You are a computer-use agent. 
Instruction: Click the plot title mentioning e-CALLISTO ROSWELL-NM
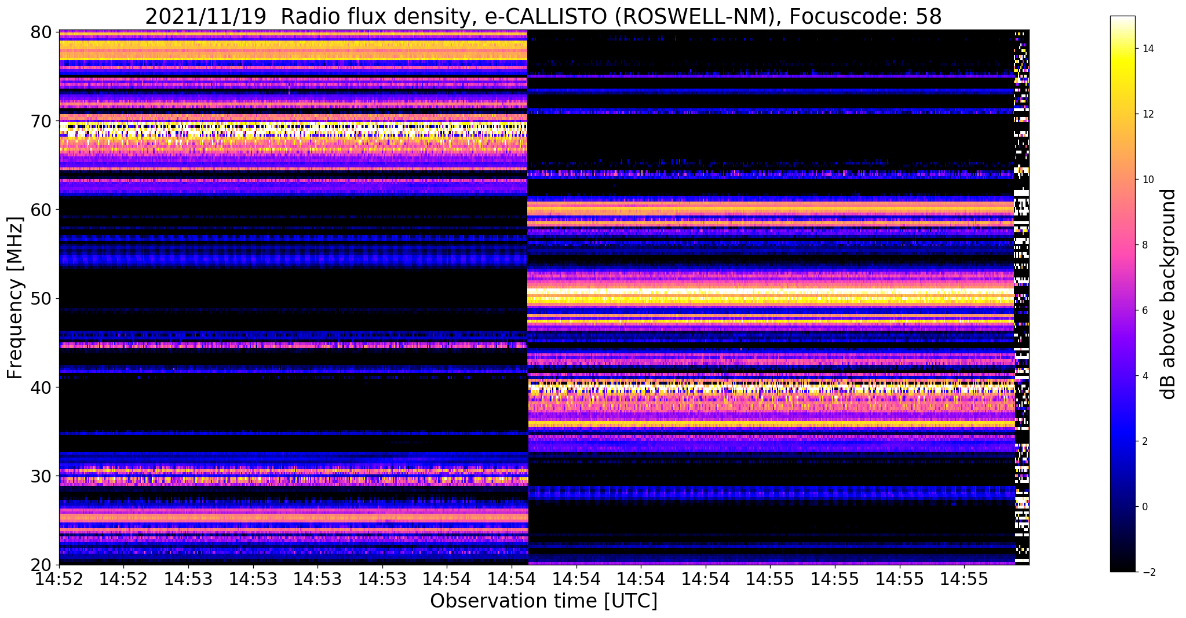(543, 16)
